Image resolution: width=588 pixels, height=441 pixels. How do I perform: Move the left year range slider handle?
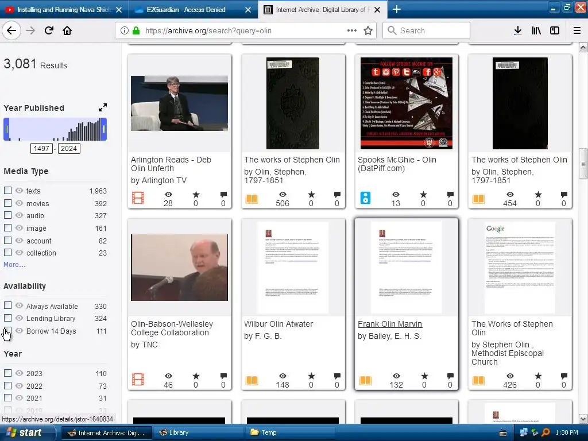pos(6,129)
